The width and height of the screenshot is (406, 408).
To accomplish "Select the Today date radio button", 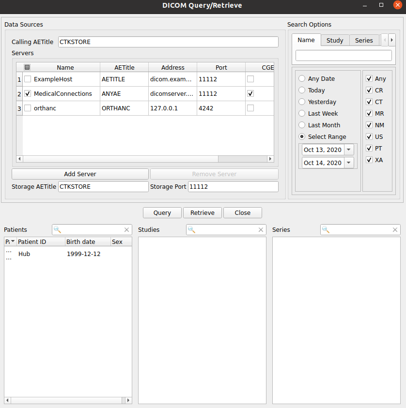I will 302,90.
